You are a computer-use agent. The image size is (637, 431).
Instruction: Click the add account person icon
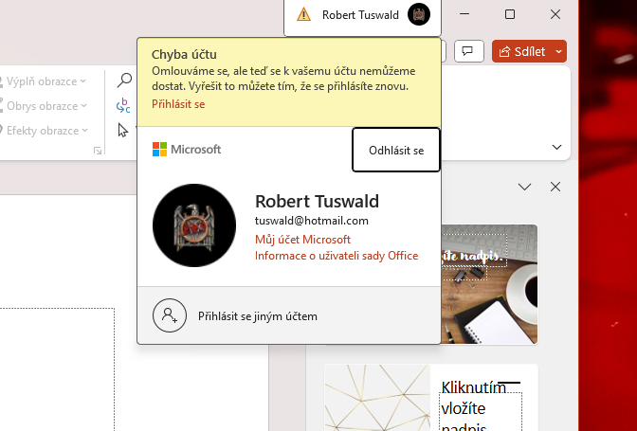(x=170, y=315)
